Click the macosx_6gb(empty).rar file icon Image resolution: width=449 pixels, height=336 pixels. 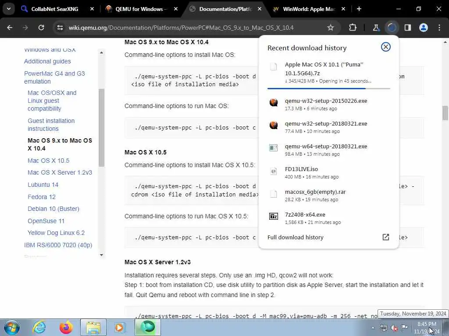(x=274, y=194)
